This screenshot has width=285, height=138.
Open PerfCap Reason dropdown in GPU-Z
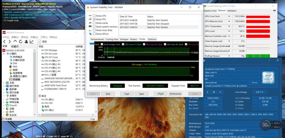coord(229,56)
